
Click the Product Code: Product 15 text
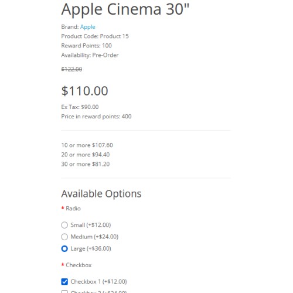point(95,36)
